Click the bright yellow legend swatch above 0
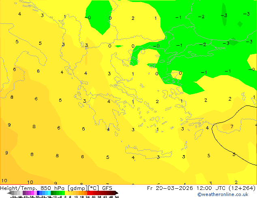Image resolution: width=257 pixels, height=198 pixels. (x=66, y=193)
